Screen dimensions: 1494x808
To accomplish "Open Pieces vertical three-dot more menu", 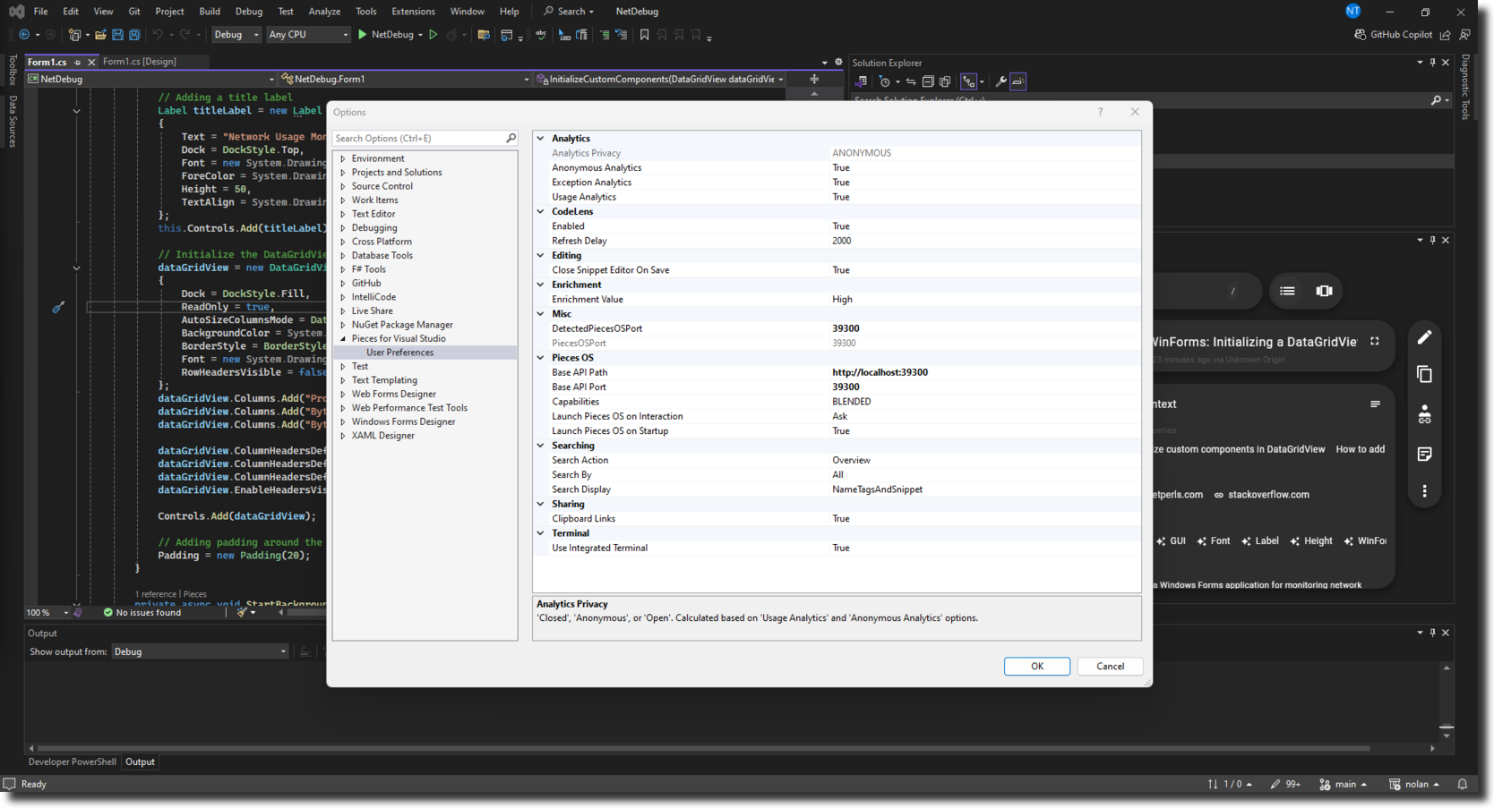I will click(x=1424, y=491).
